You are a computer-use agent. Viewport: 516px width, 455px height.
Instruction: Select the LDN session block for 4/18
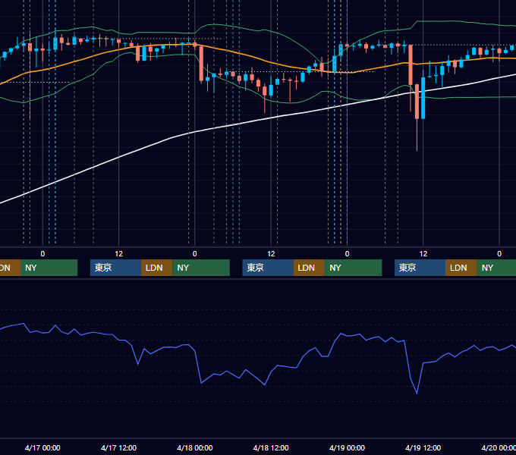309,268
